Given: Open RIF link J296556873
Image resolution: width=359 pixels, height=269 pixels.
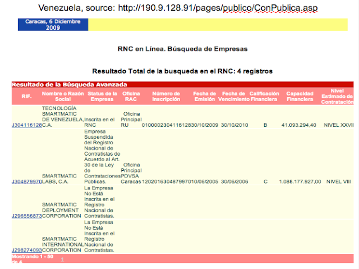Looking at the screenshot, I should pos(27,216).
